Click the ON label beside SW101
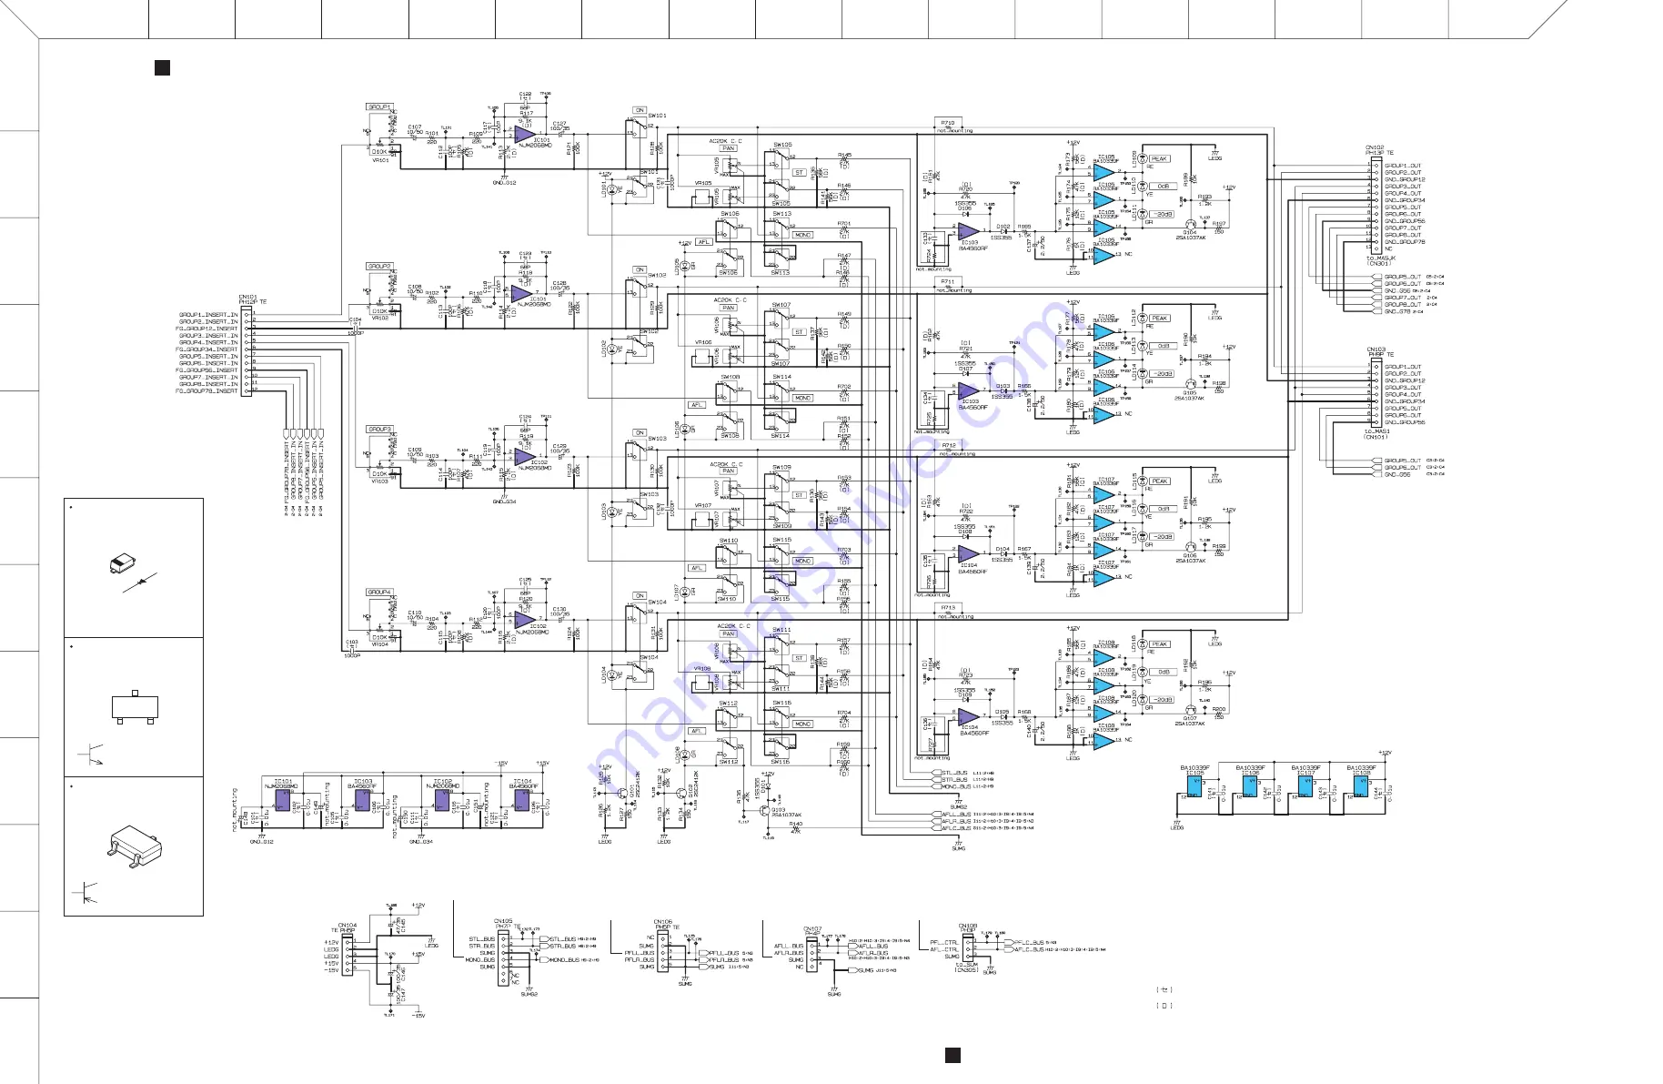 [640, 110]
